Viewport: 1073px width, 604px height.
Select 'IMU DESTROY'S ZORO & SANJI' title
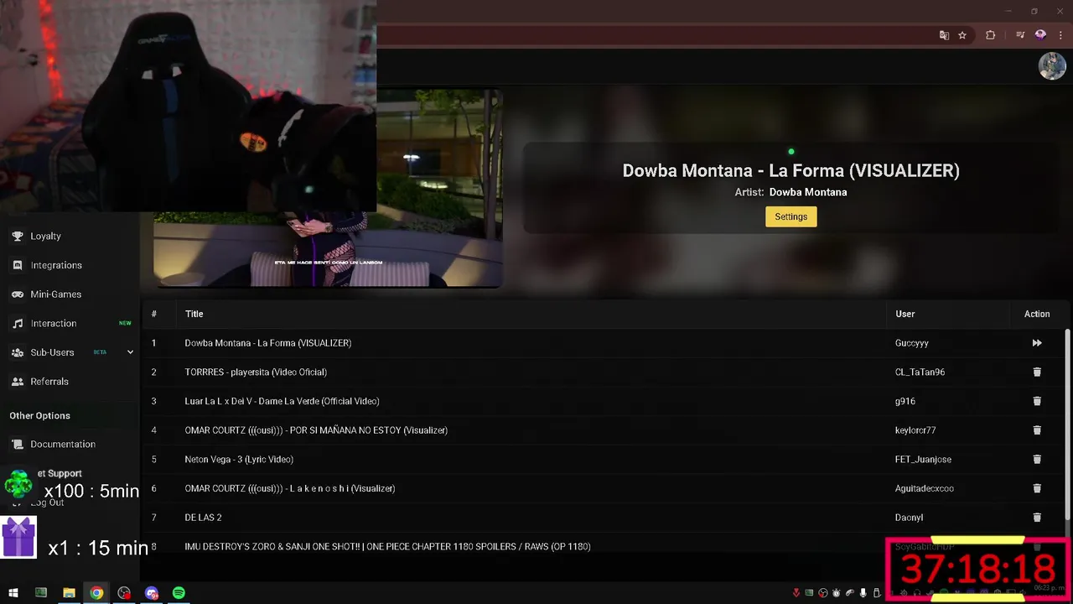point(387,547)
